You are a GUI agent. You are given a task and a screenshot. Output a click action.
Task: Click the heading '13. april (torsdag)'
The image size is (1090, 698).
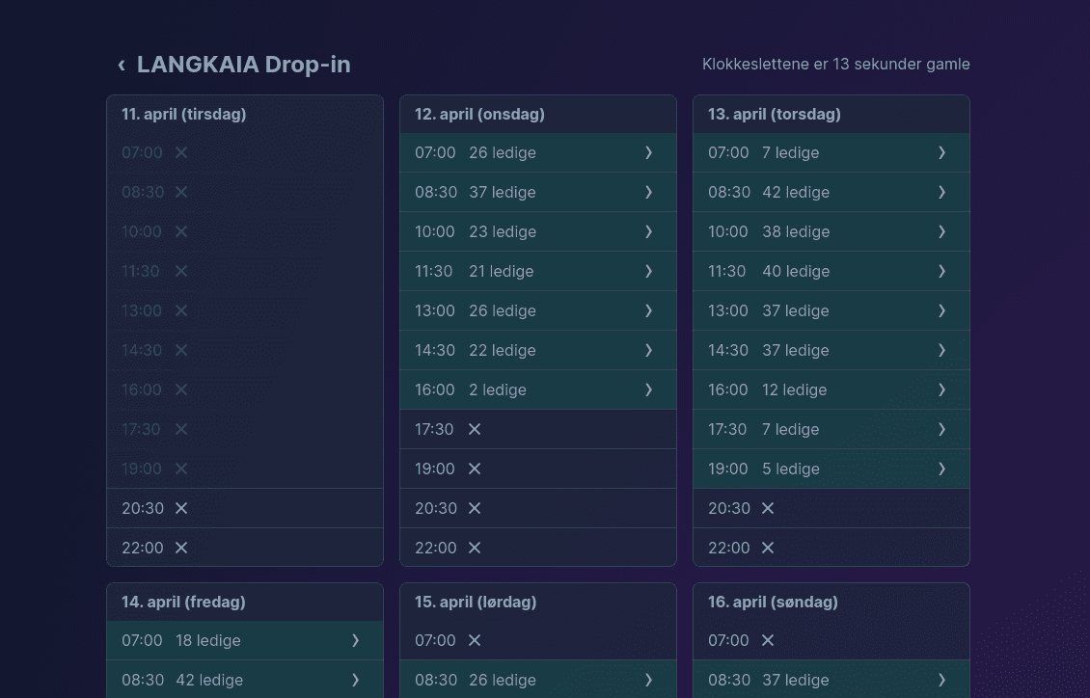point(775,115)
